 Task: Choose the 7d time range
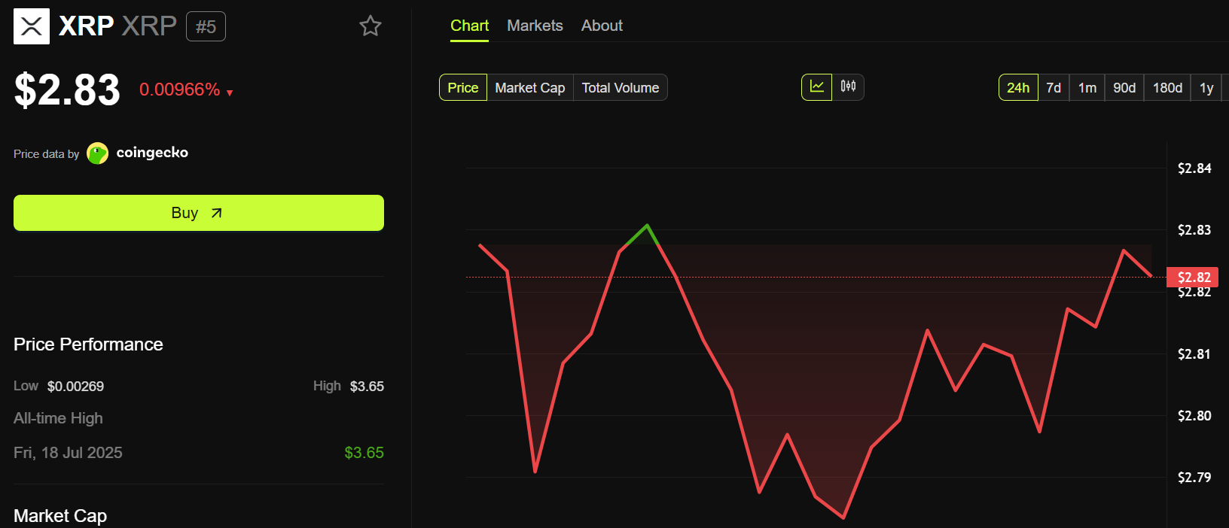[x=1054, y=87]
